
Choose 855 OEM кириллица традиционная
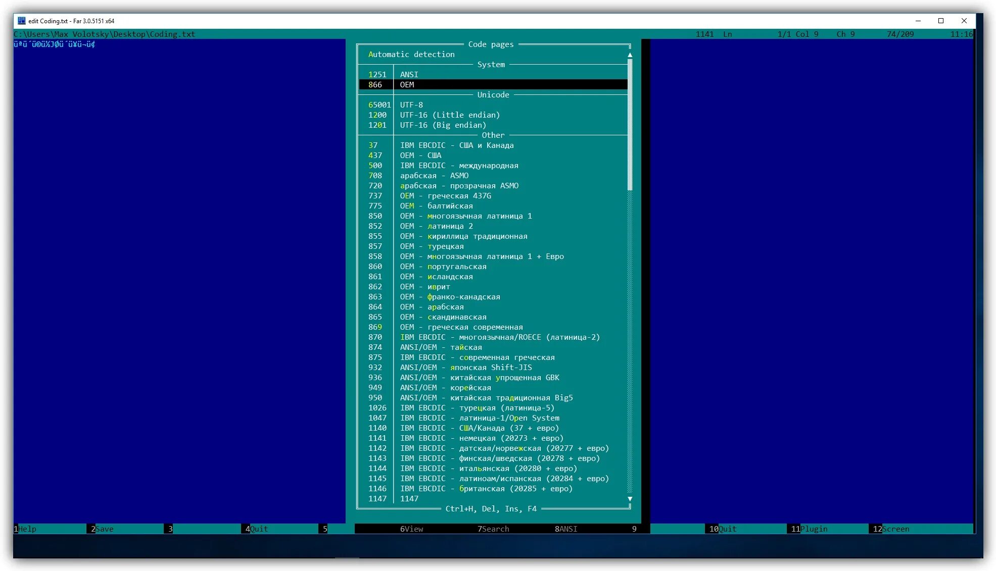(x=463, y=236)
